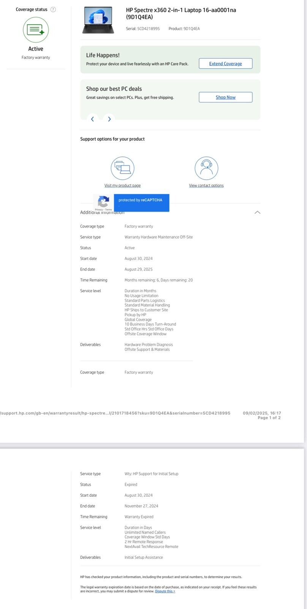Click the Life Happens! heading

click(x=103, y=55)
